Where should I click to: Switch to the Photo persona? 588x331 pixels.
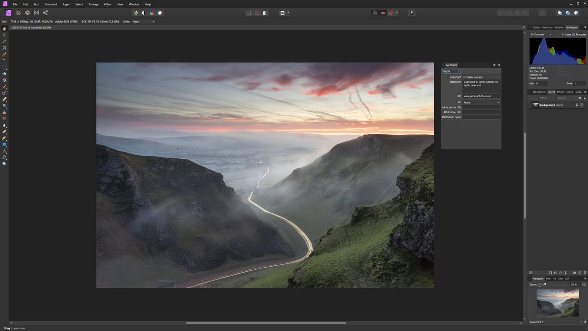8,13
